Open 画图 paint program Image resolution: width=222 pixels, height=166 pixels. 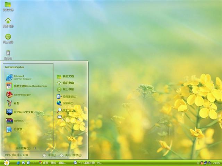click(13, 103)
